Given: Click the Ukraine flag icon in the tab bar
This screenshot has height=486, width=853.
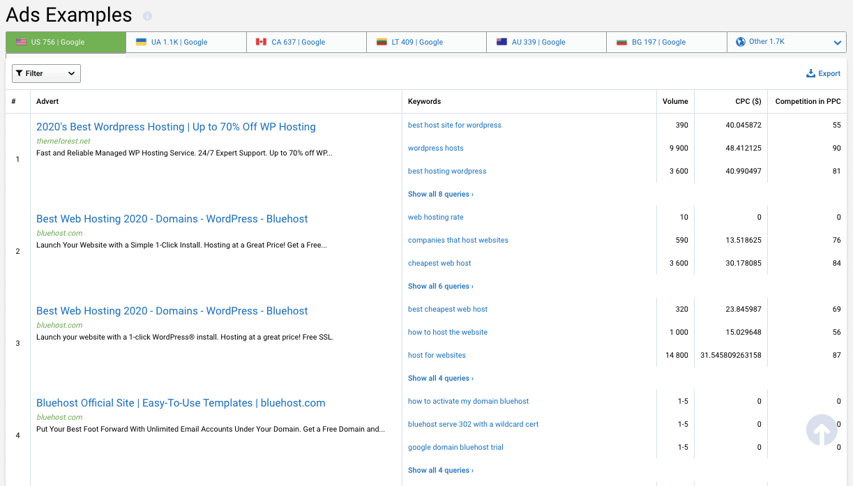Looking at the screenshot, I should (x=140, y=41).
